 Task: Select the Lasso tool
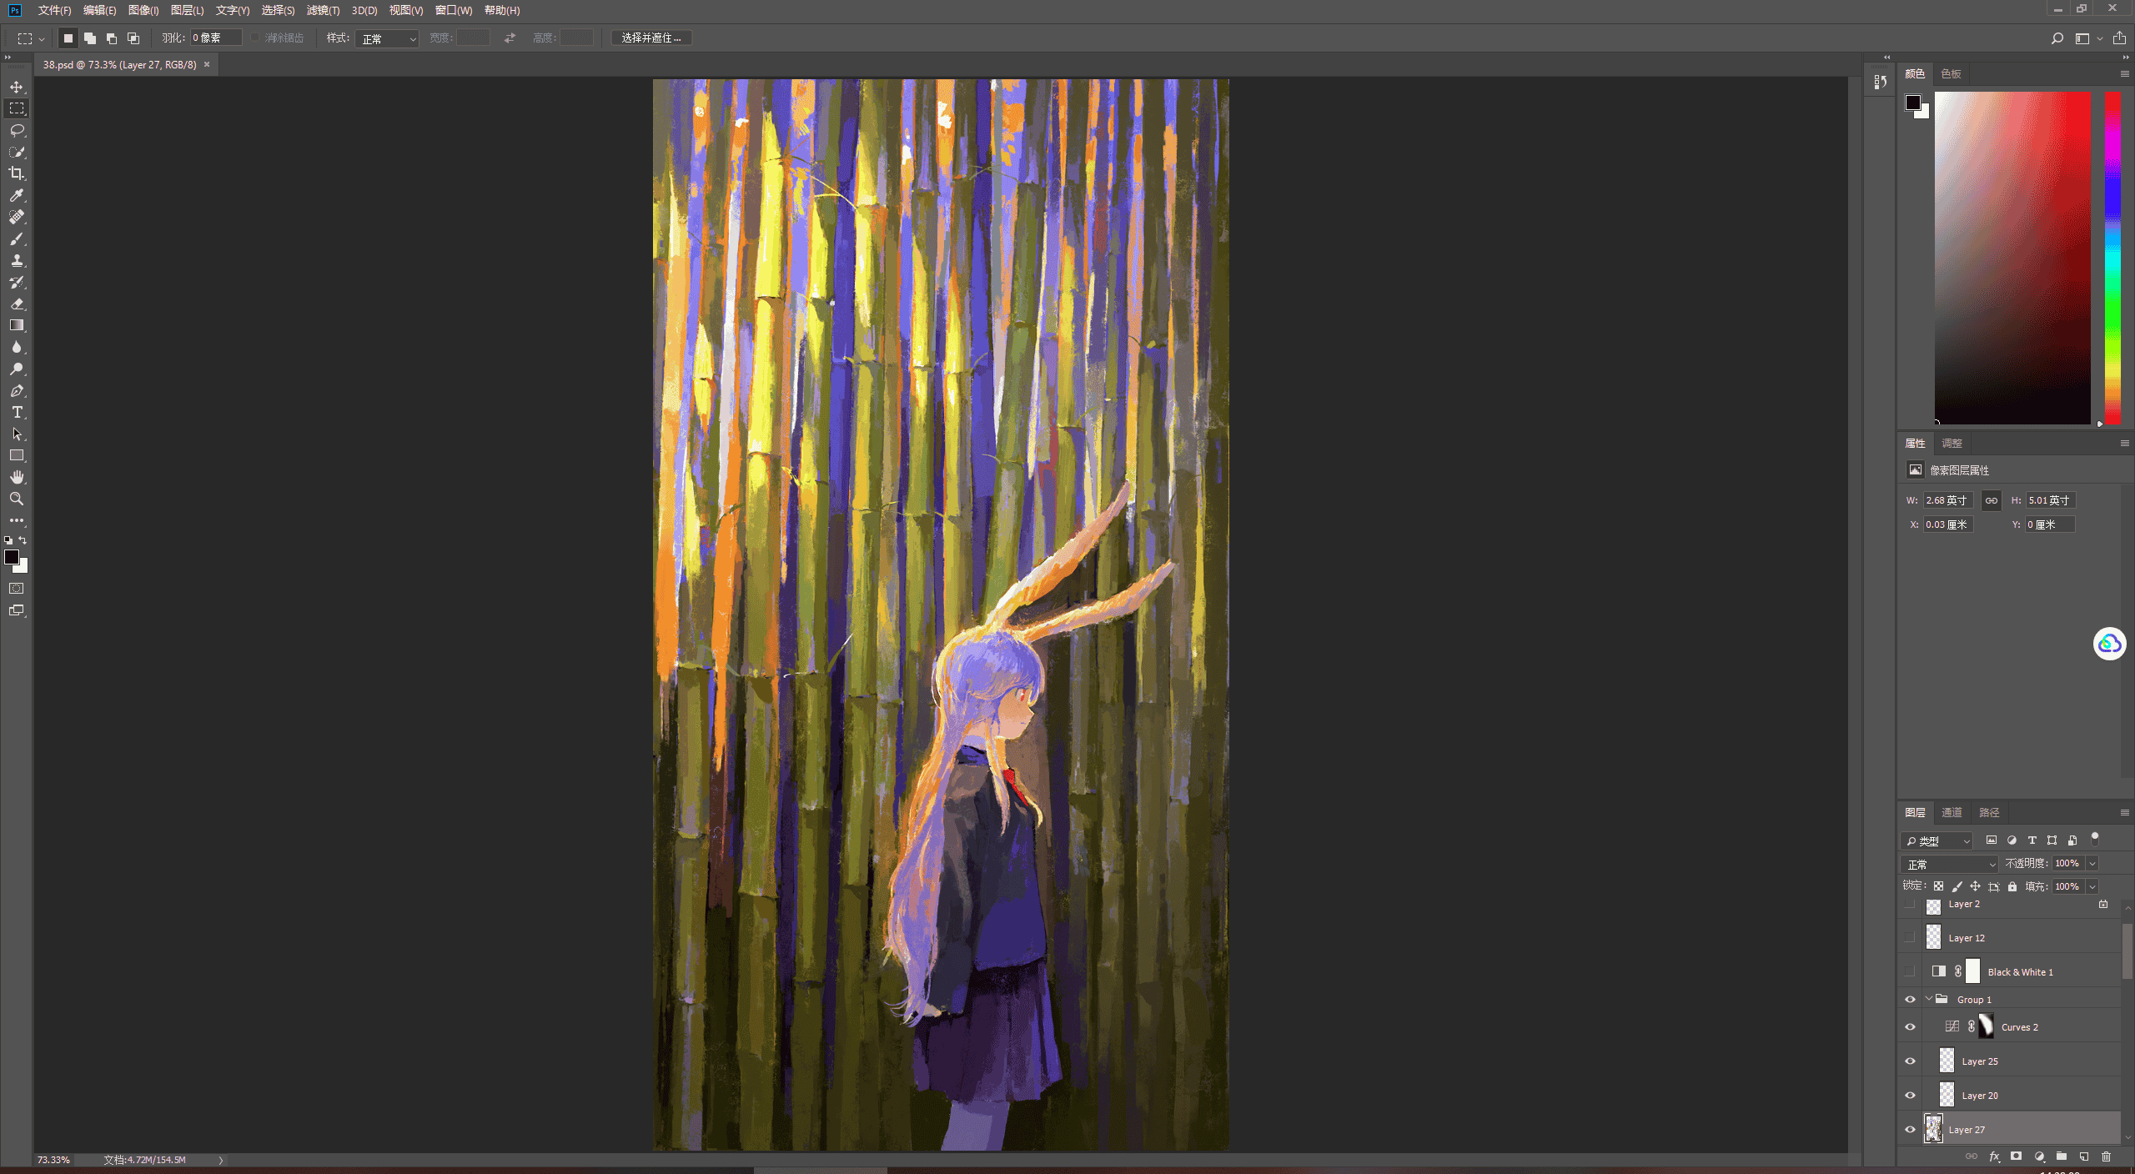(17, 130)
